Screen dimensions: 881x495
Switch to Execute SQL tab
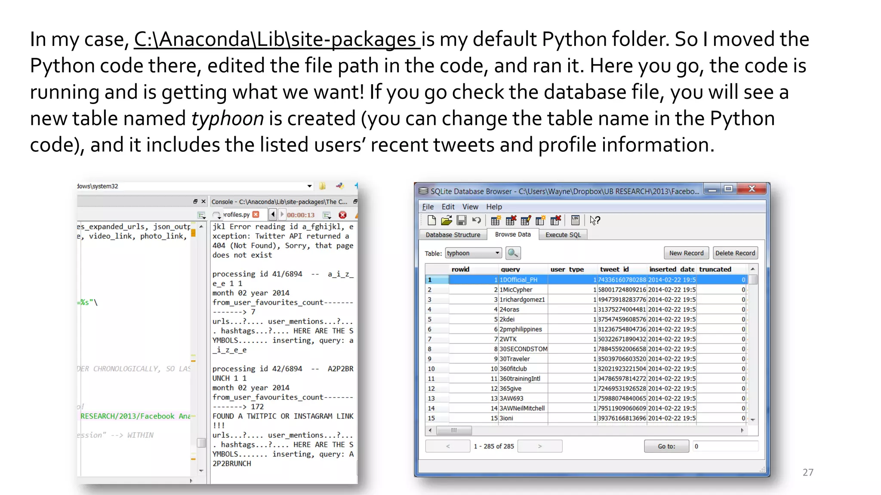pyautogui.click(x=563, y=235)
